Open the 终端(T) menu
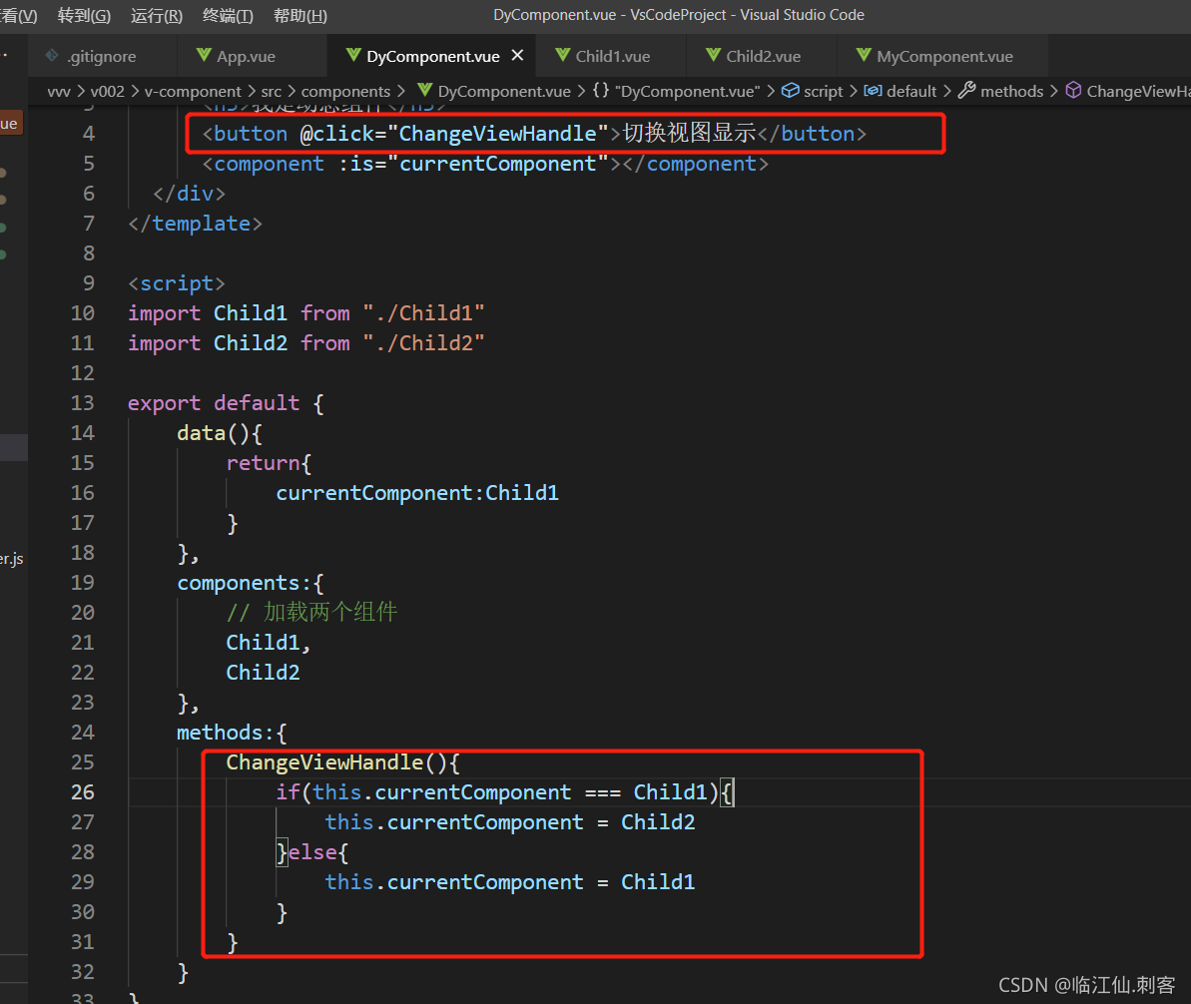Viewport: 1191px width, 1004px height. click(x=228, y=15)
